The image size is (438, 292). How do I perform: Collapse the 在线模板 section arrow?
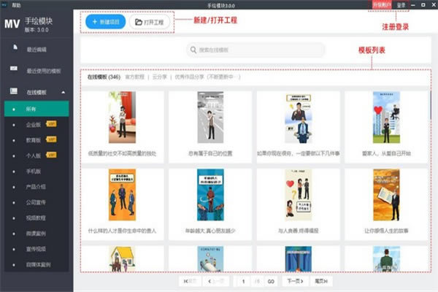[63, 92]
